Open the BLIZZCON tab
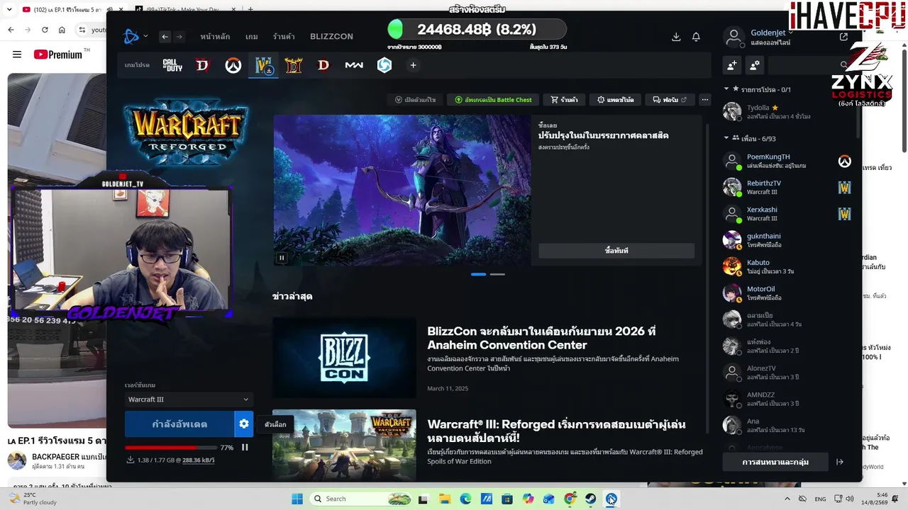 click(331, 37)
